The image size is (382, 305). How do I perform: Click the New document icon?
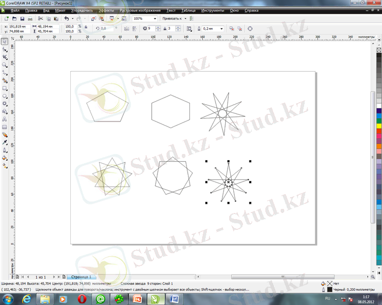point(7,18)
